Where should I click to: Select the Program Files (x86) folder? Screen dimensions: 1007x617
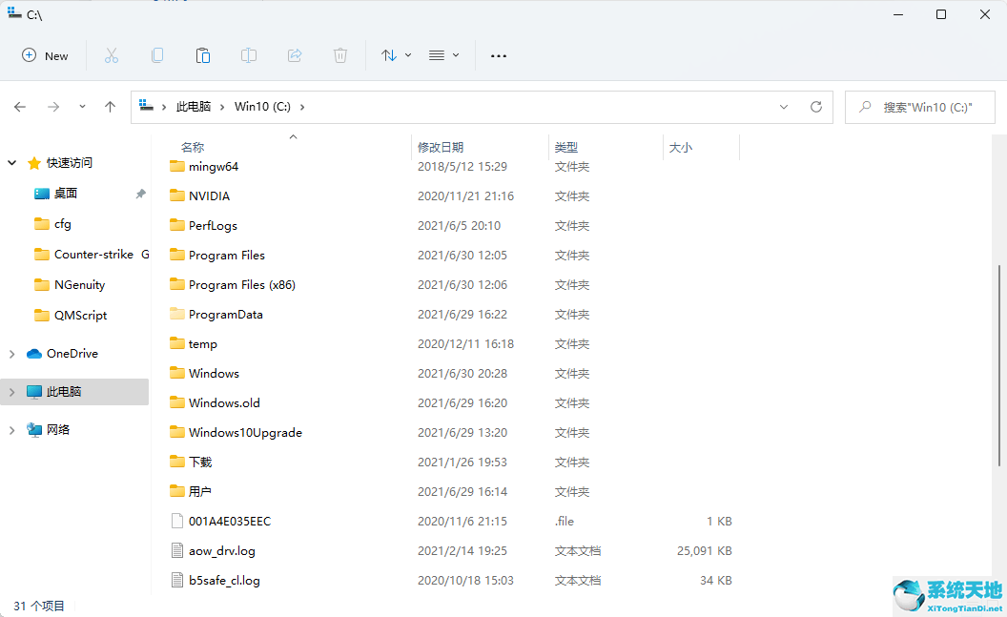(242, 284)
